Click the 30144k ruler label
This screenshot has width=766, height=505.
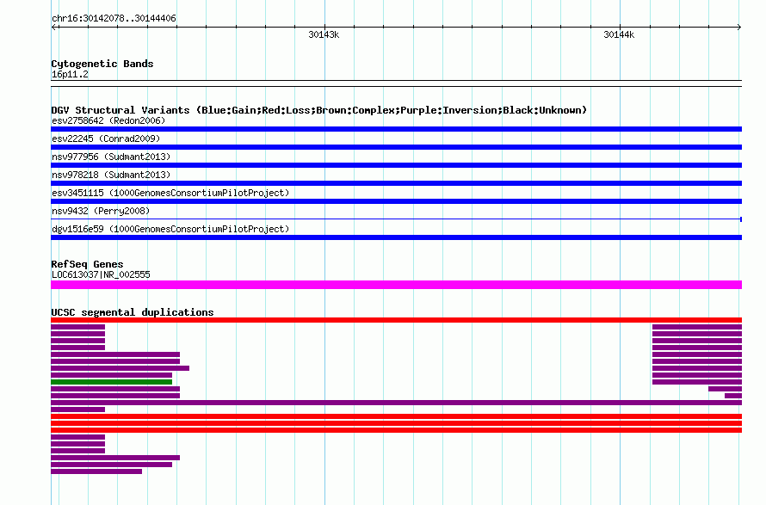click(619, 34)
